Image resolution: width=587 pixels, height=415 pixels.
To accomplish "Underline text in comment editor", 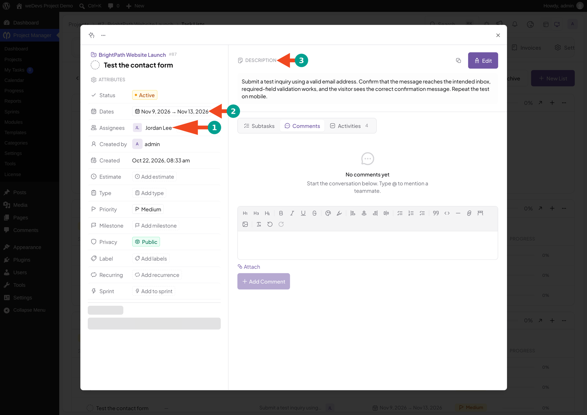I will [x=303, y=213].
